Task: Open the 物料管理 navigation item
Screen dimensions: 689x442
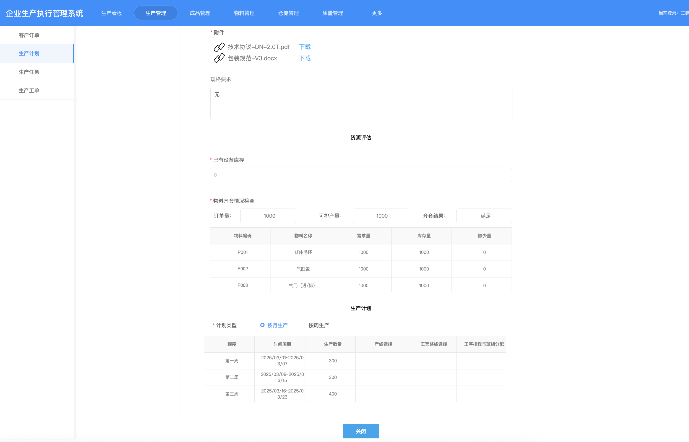Action: coord(244,13)
